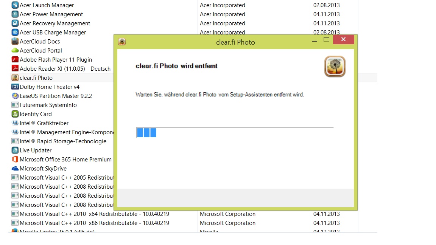
Task: Click the Adobe Flash Player icon
Action: [15, 59]
